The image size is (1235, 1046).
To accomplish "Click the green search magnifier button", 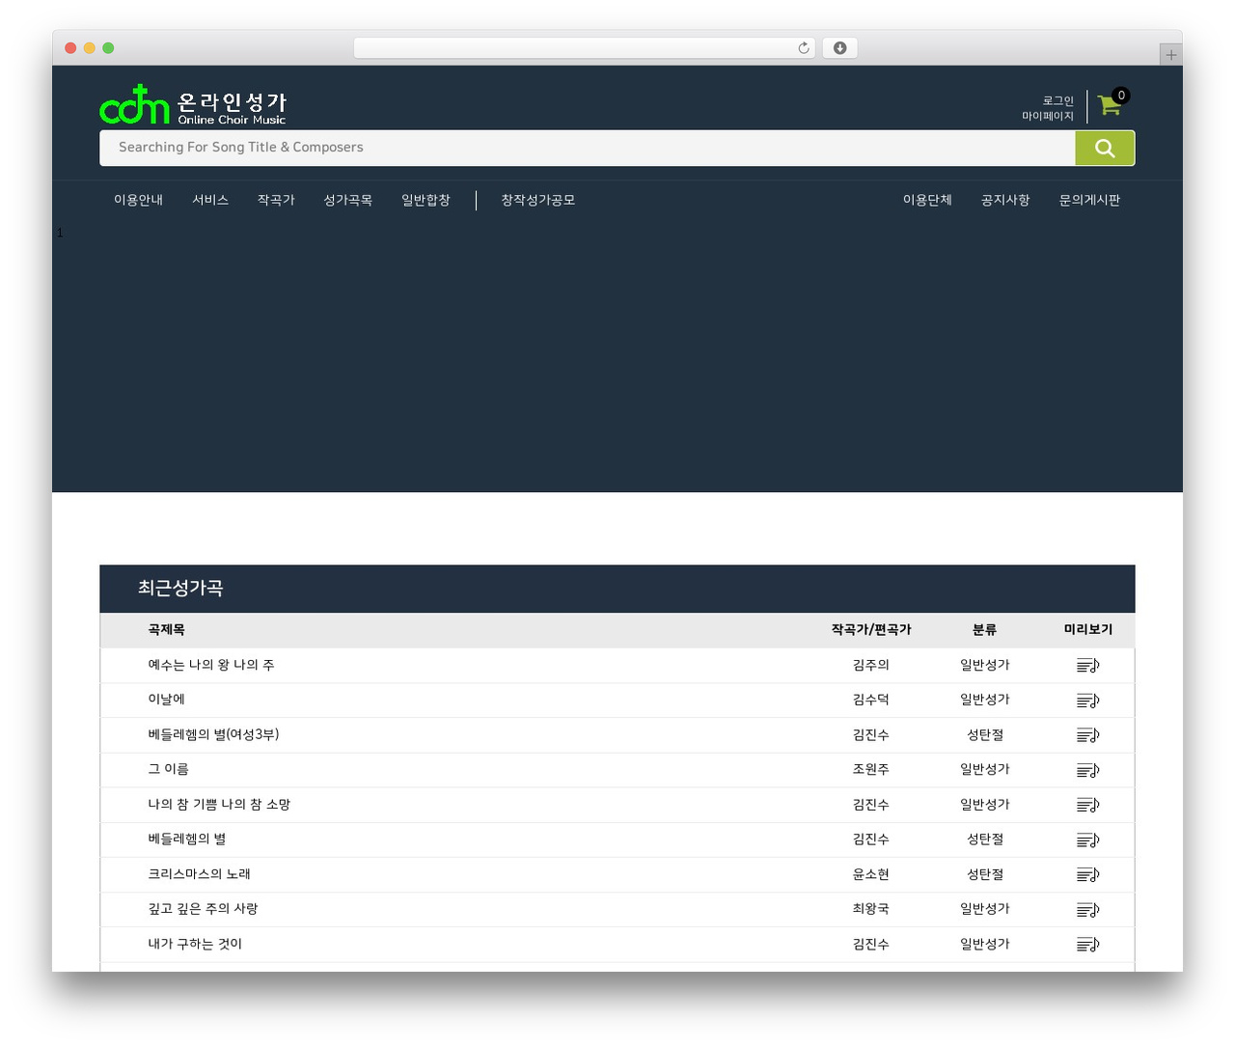I will pyautogui.click(x=1105, y=148).
